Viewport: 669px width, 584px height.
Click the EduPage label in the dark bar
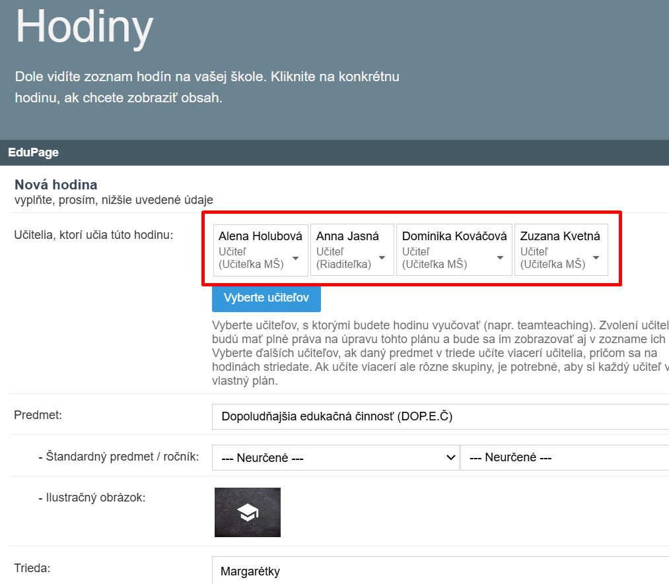pos(34,152)
